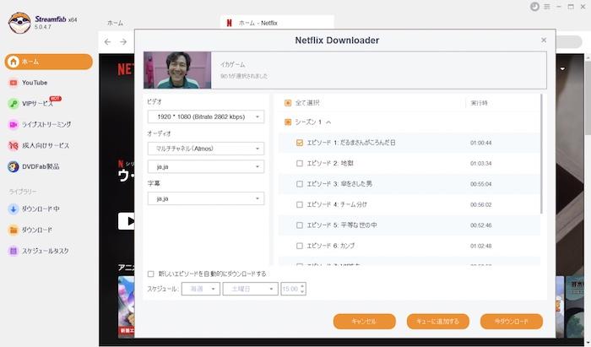Click the キャンセル button

(x=365, y=322)
